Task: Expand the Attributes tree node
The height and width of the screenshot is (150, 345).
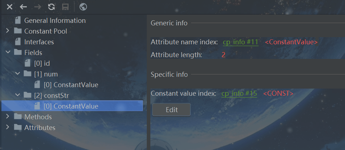Action: pyautogui.click(x=8, y=127)
